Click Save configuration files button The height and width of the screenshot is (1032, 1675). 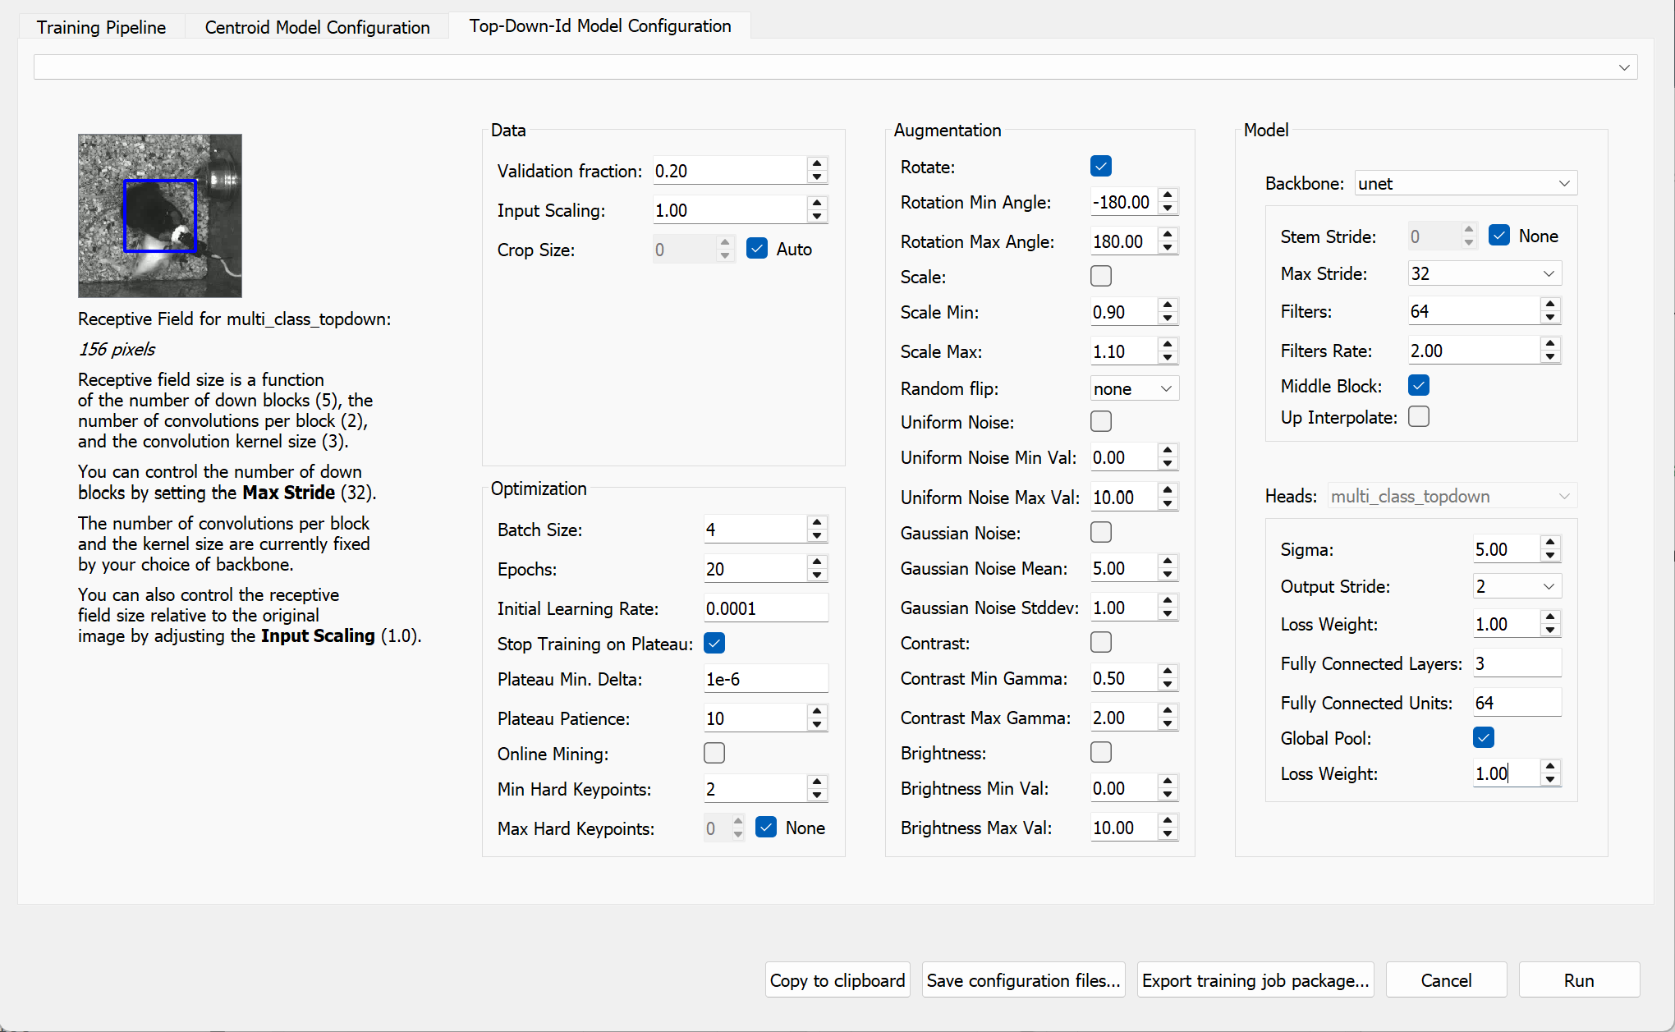coord(1023,980)
